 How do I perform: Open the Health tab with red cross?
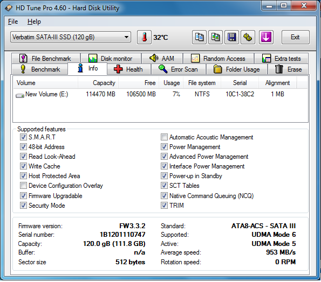click(129, 69)
